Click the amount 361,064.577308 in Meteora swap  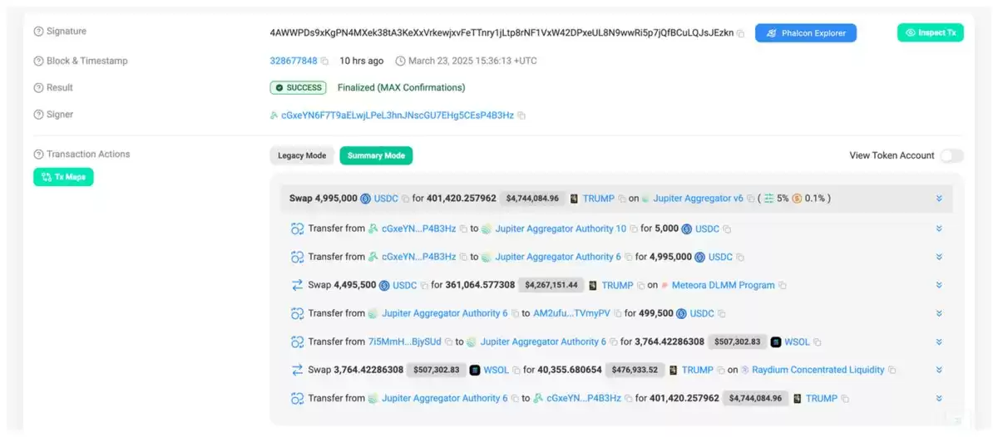click(x=481, y=285)
